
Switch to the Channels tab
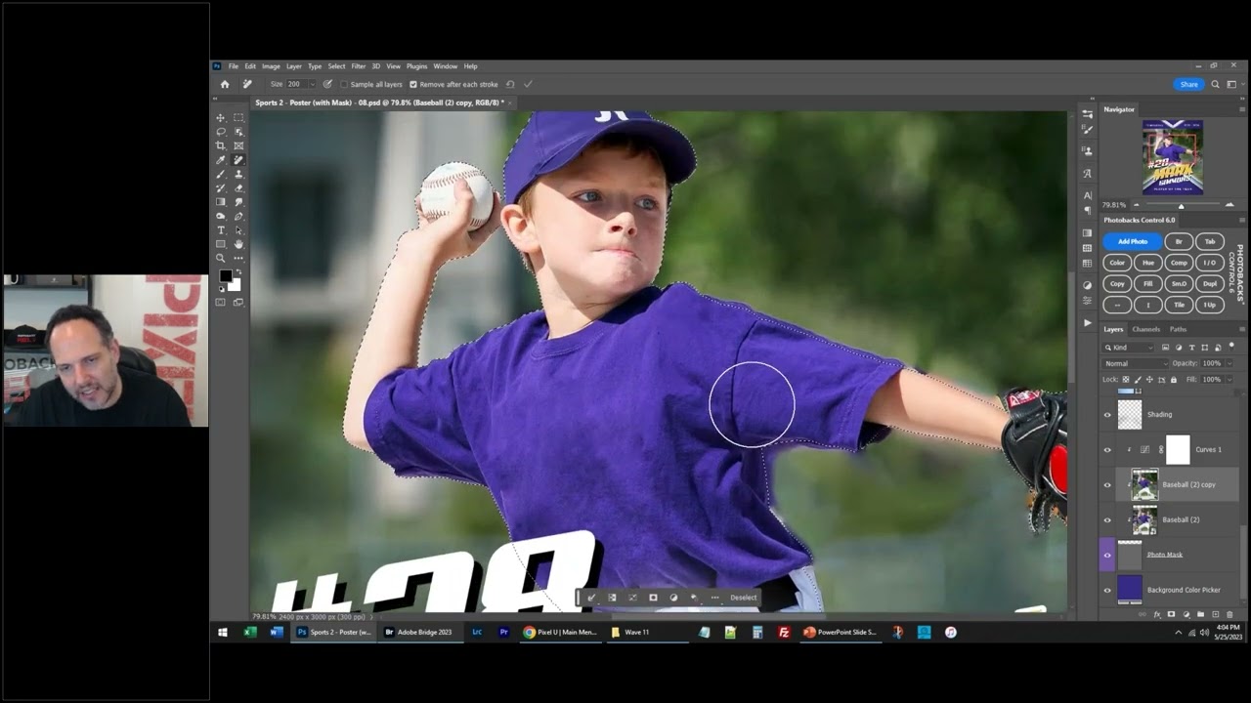pos(1145,329)
